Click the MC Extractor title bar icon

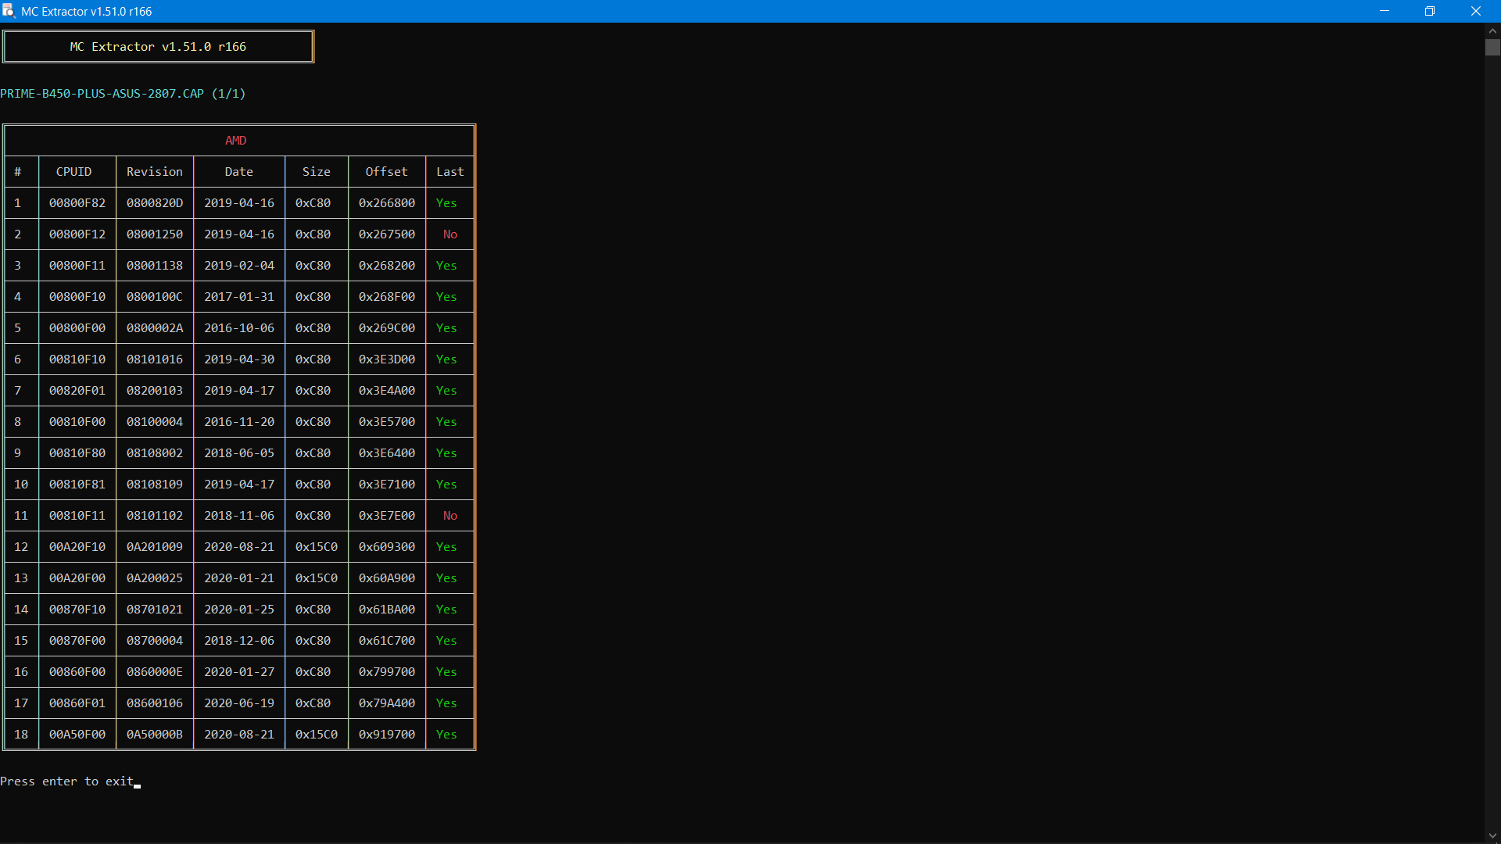coord(9,11)
